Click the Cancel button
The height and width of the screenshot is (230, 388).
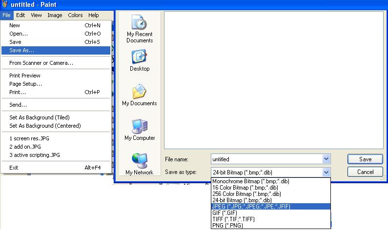[x=365, y=172]
